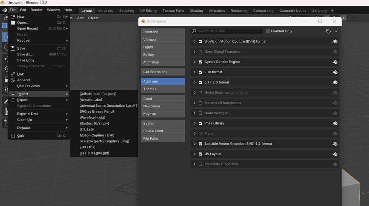
Task: Open the Edit menu
Action: 23,10
